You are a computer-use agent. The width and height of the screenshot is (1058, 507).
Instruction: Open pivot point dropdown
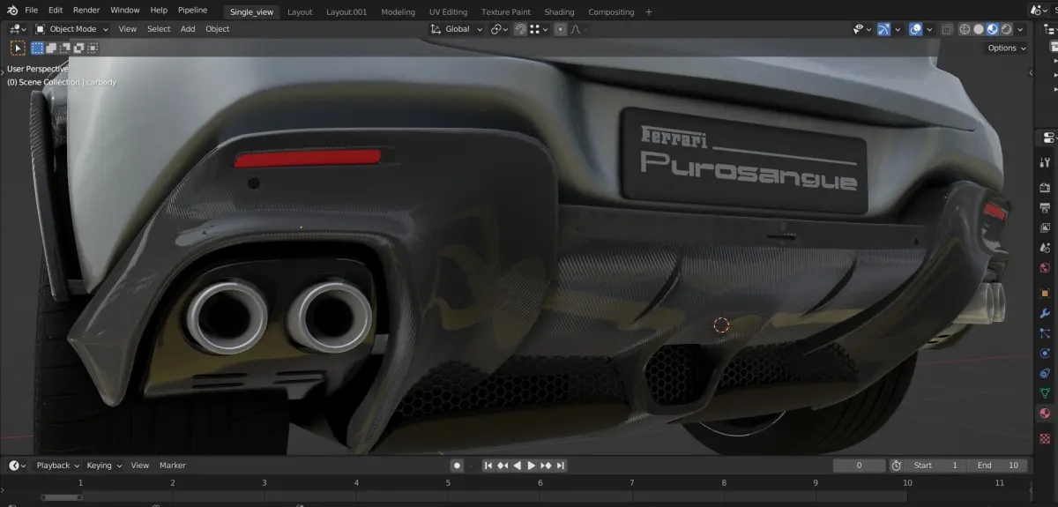coord(500,29)
